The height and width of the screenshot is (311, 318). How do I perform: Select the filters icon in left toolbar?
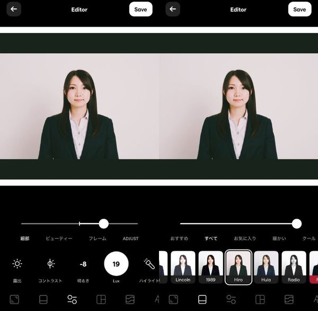(x=43, y=299)
